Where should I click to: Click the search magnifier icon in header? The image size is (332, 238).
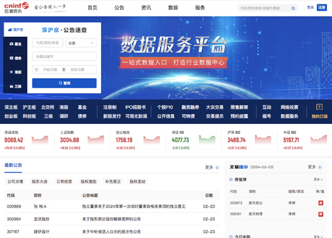[293, 8]
